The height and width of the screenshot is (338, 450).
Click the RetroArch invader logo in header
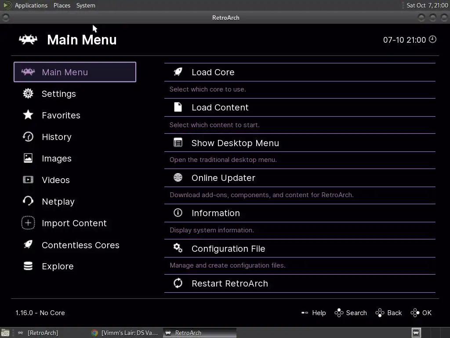pyautogui.click(x=28, y=39)
